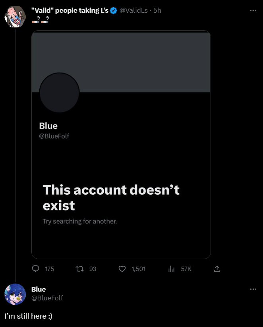Screen dimensions: 263x327
Task: Click the 93 retweets count
Action: tap(93, 269)
